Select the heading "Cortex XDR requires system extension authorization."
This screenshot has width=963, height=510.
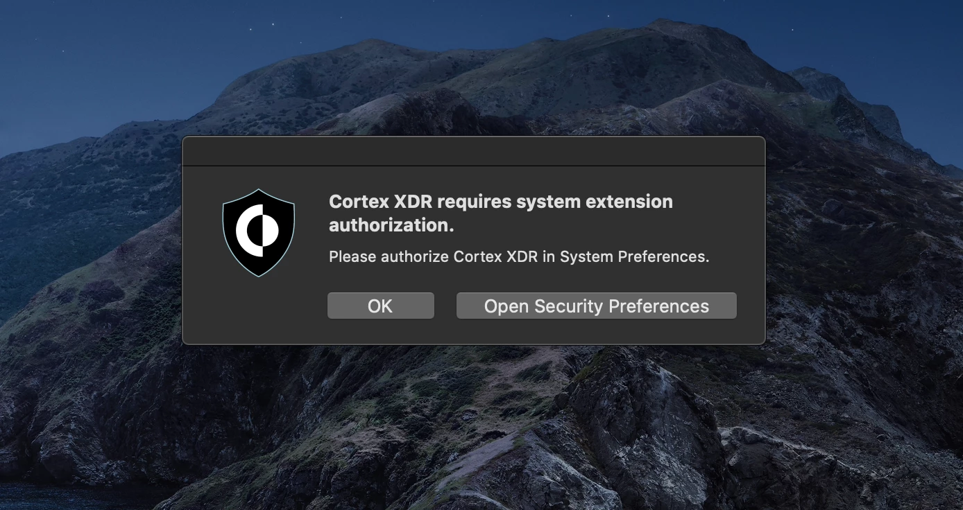tap(501, 213)
